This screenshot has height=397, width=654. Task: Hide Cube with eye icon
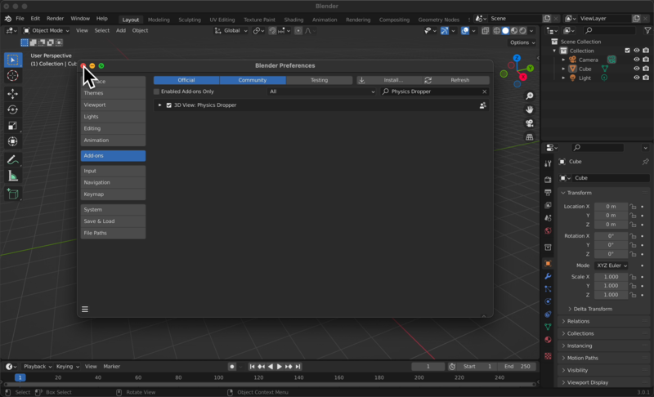(637, 69)
